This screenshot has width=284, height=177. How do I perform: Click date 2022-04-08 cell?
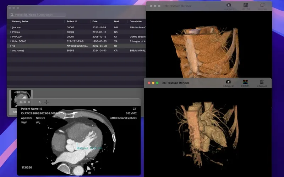(x=100, y=46)
